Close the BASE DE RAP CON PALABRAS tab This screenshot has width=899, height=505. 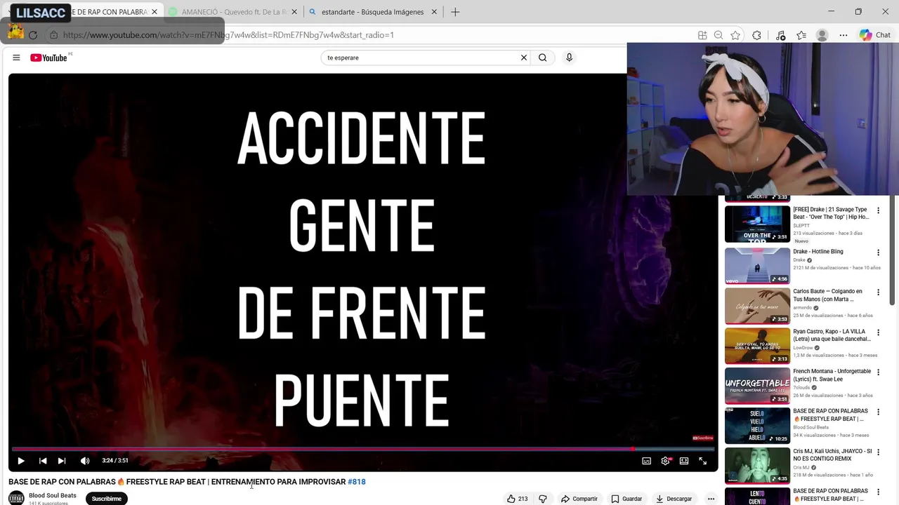[155, 12]
